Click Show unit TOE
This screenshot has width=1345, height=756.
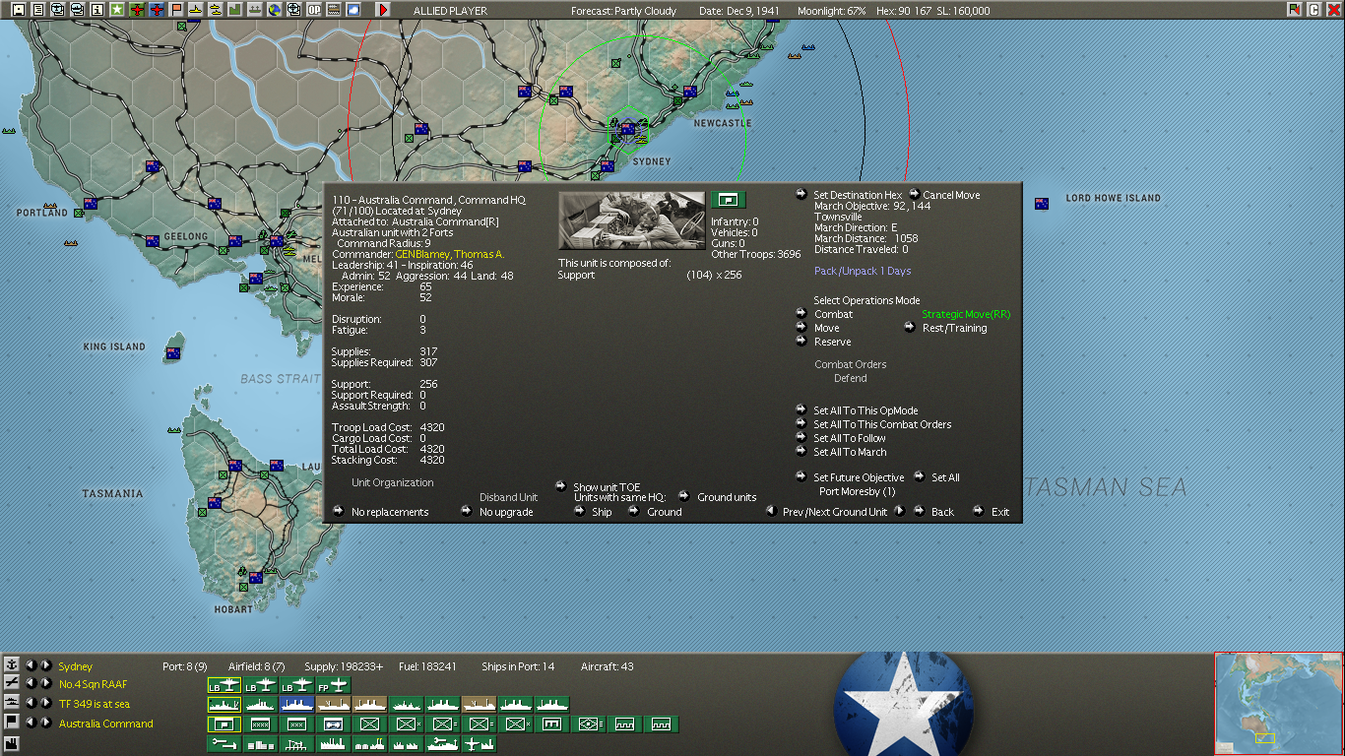606,487
